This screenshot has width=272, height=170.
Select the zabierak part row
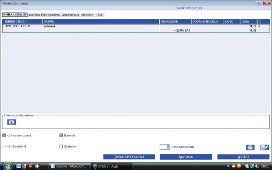pos(136,28)
